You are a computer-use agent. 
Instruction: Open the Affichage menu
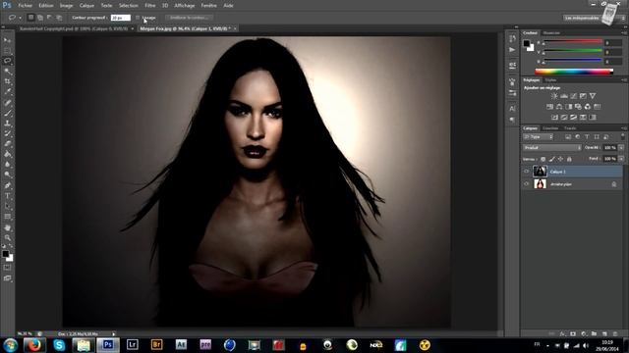pos(184,6)
